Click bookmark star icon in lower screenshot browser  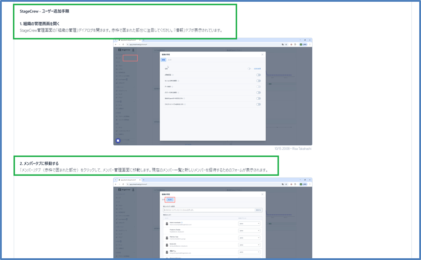286,184
